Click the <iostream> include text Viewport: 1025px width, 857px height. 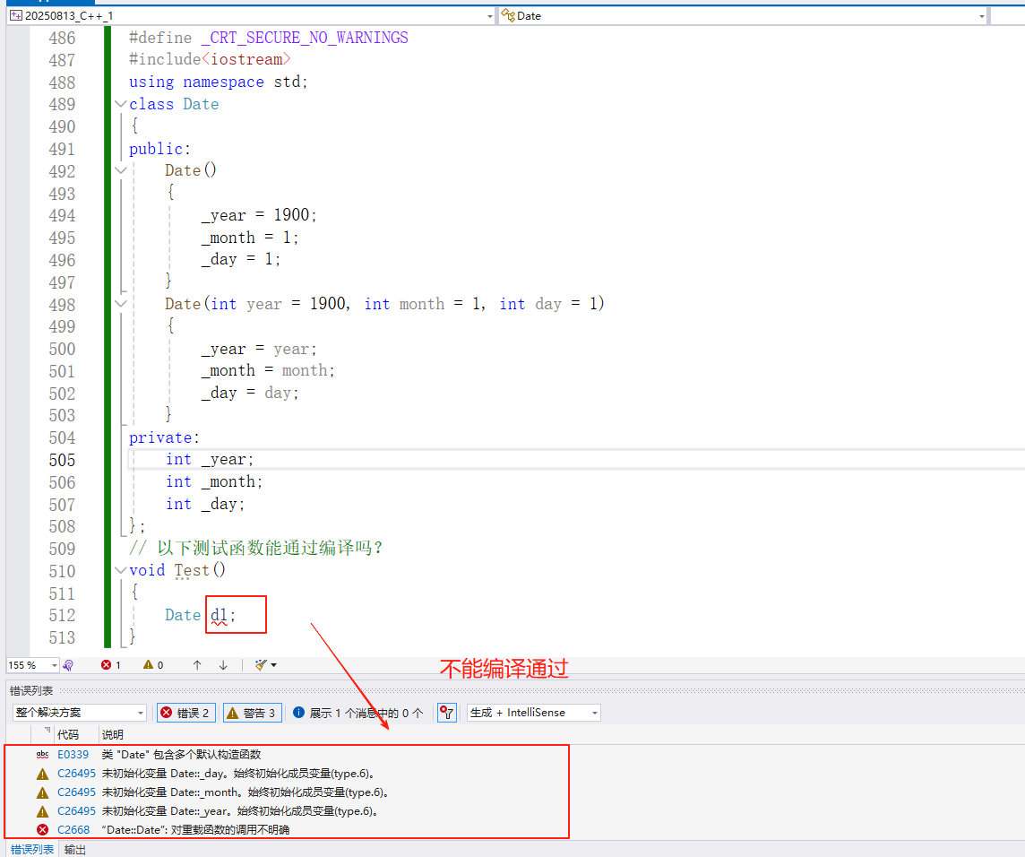click(245, 59)
